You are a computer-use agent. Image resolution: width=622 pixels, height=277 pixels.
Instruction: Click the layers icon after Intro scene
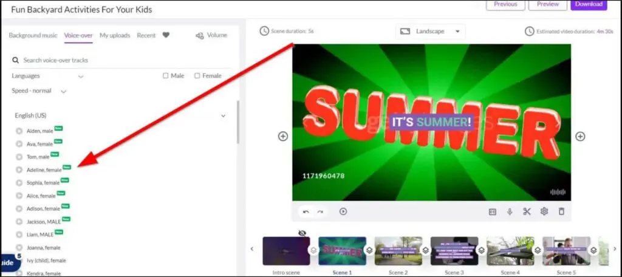(313, 250)
